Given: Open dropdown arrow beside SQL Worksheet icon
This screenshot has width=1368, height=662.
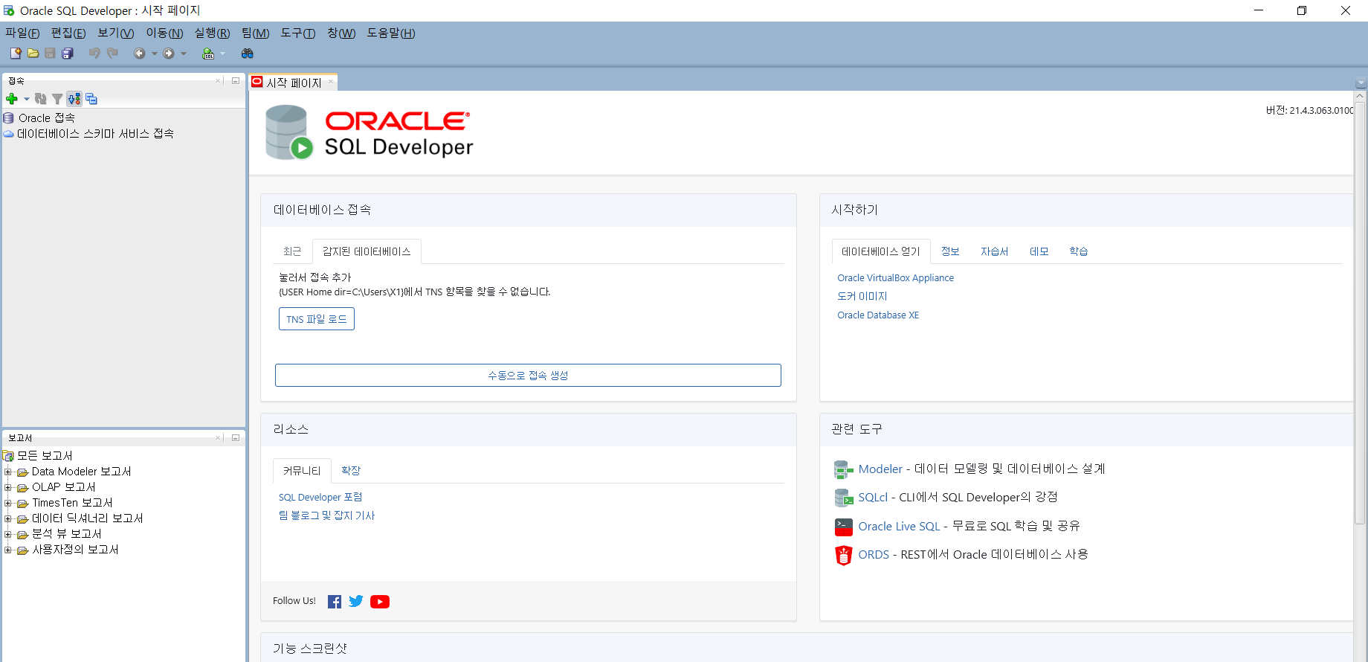Looking at the screenshot, I should (222, 54).
